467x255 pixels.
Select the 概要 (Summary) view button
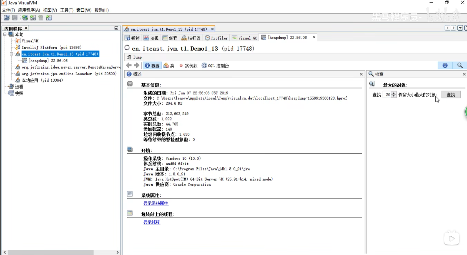(152, 66)
